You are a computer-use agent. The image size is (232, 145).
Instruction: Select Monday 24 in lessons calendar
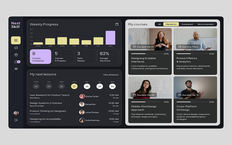pyautogui.click(x=36, y=86)
